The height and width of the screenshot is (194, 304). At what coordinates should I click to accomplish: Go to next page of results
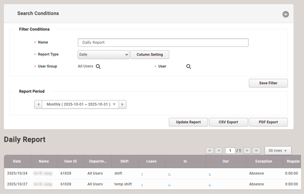(x=247, y=150)
